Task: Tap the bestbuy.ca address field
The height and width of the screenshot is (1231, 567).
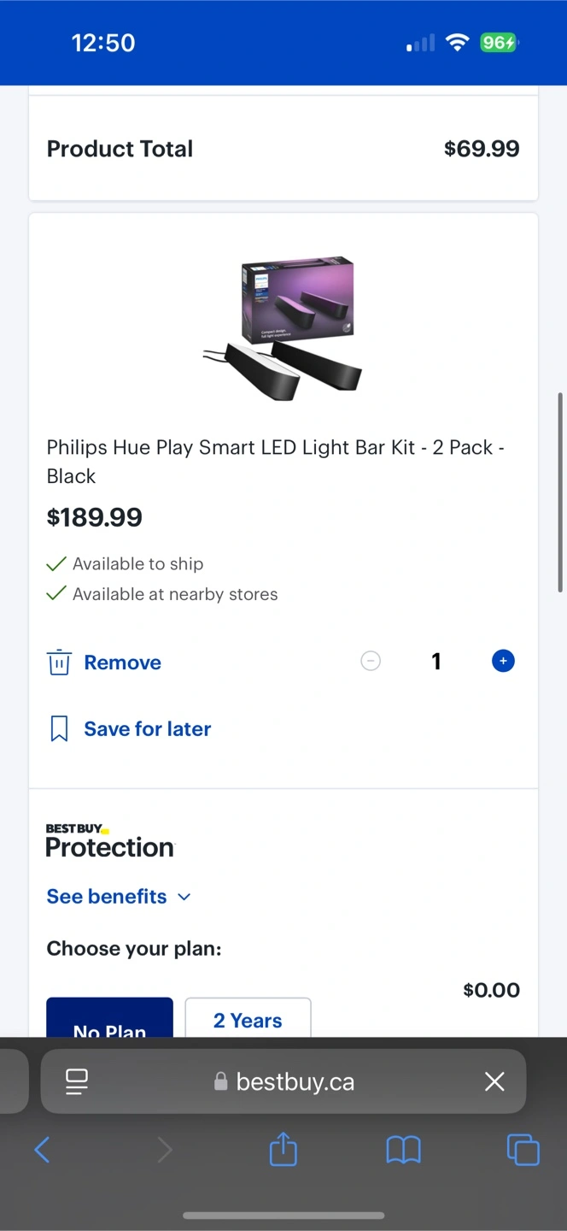Action: pos(283,1081)
